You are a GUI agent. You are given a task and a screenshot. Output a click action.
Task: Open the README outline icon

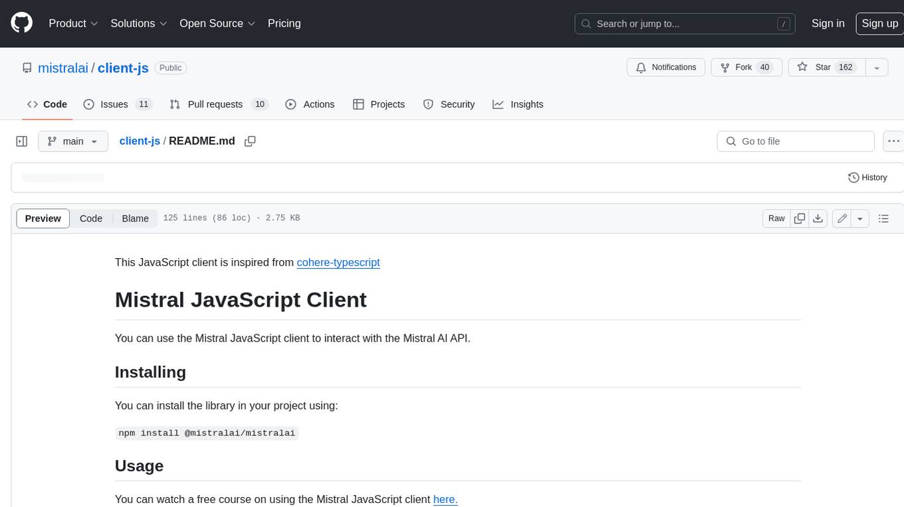(883, 218)
